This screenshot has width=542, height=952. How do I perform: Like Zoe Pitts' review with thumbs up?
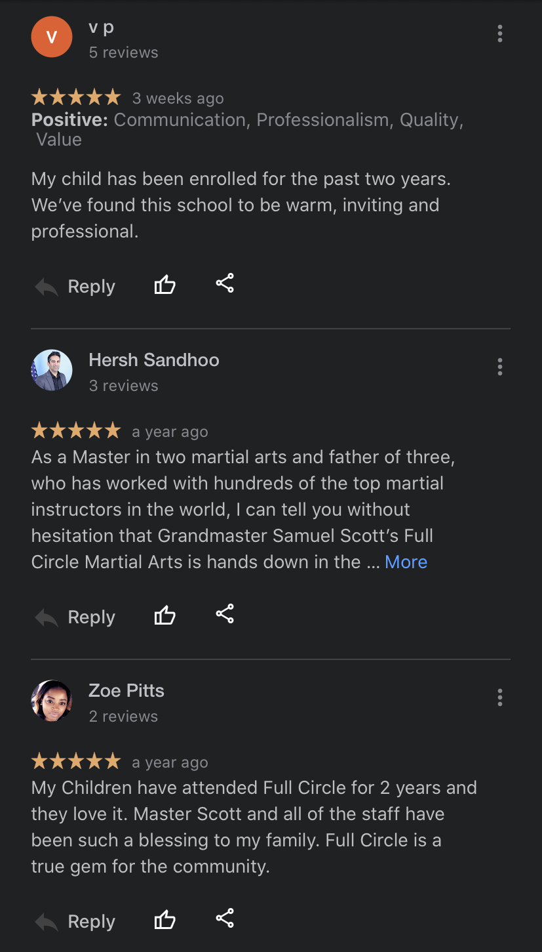165,920
